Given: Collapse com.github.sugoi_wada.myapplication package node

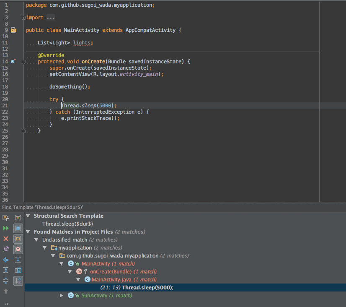Looking at the screenshot, I should [53, 255].
